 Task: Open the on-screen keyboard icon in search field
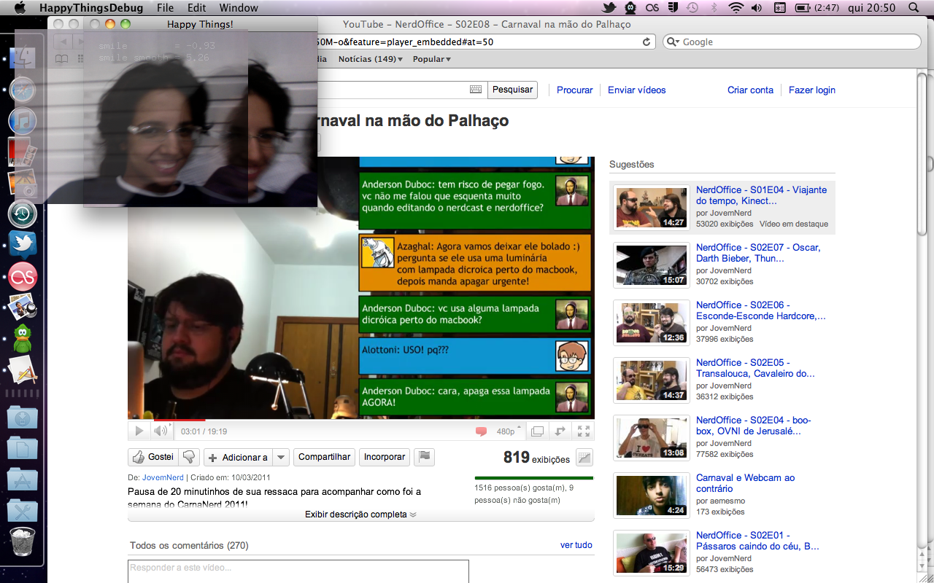tap(476, 90)
